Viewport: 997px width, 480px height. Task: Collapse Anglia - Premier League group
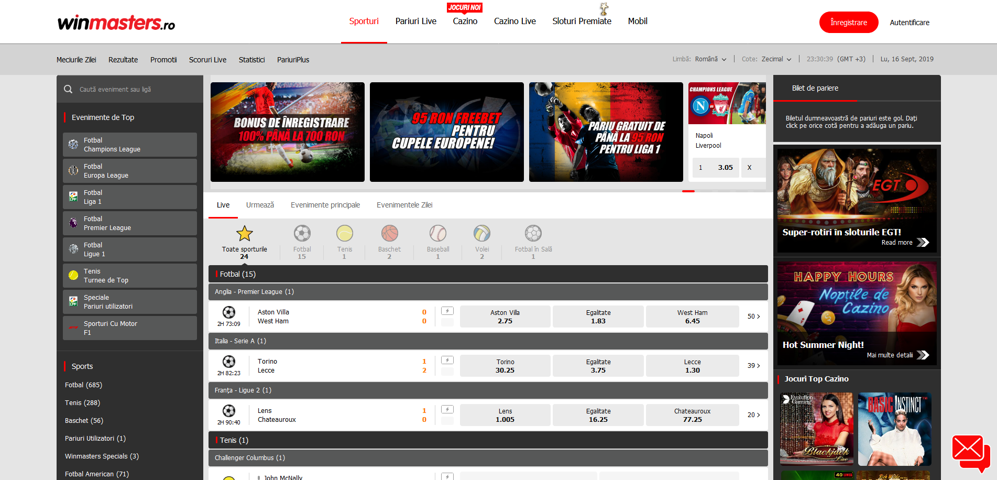[488, 292]
